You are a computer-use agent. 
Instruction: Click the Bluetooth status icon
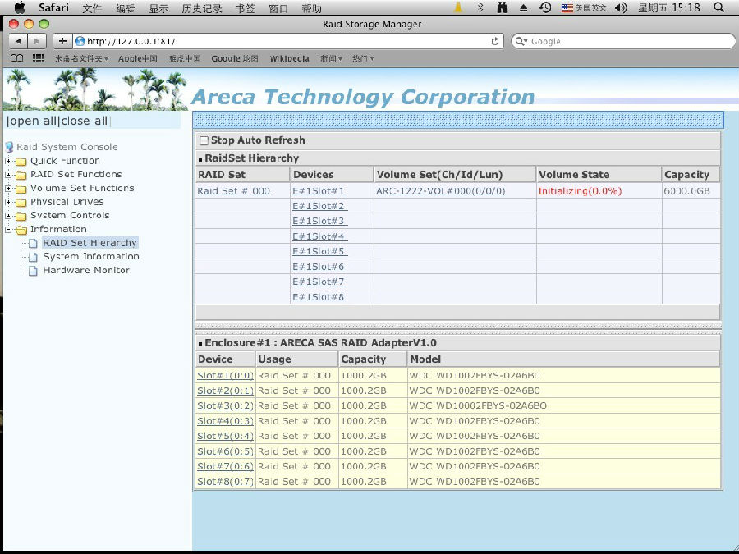click(x=480, y=7)
